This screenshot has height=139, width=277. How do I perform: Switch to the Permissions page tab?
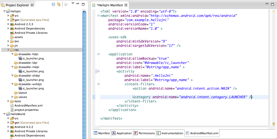click(x=144, y=133)
